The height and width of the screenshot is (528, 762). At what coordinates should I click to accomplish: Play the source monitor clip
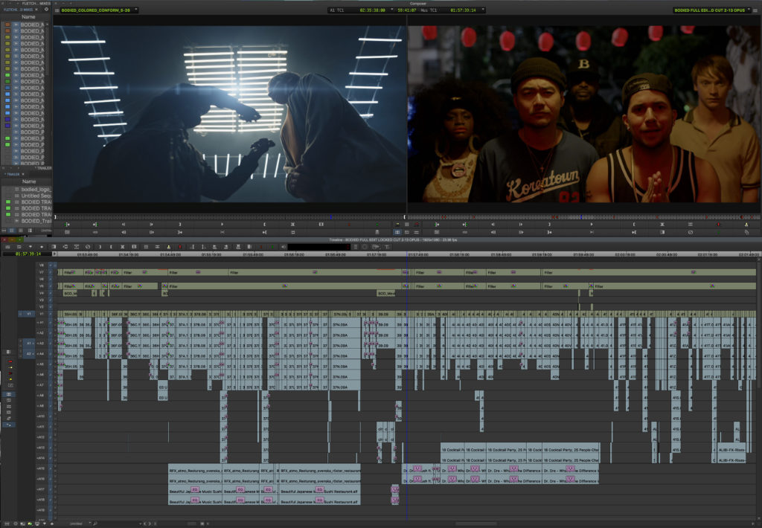pos(222,225)
